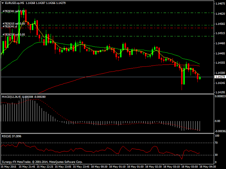
Task: Click the 18 May 01:50 time label
Action: 135,167
